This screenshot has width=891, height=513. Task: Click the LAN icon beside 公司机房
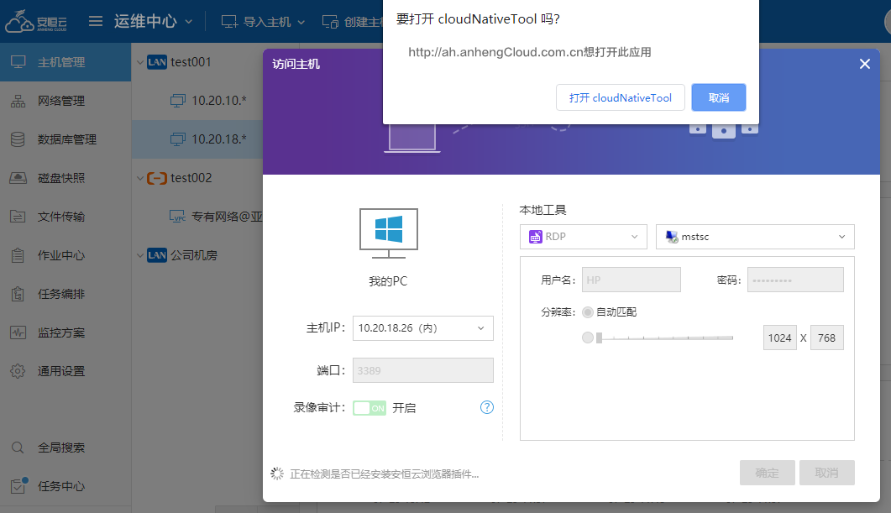point(157,255)
